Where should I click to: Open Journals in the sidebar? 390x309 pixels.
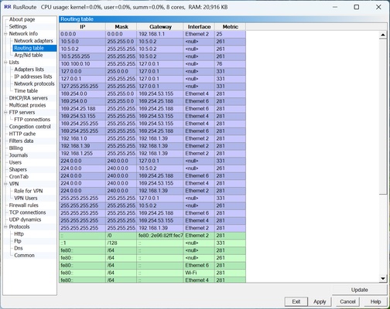pos(19,155)
